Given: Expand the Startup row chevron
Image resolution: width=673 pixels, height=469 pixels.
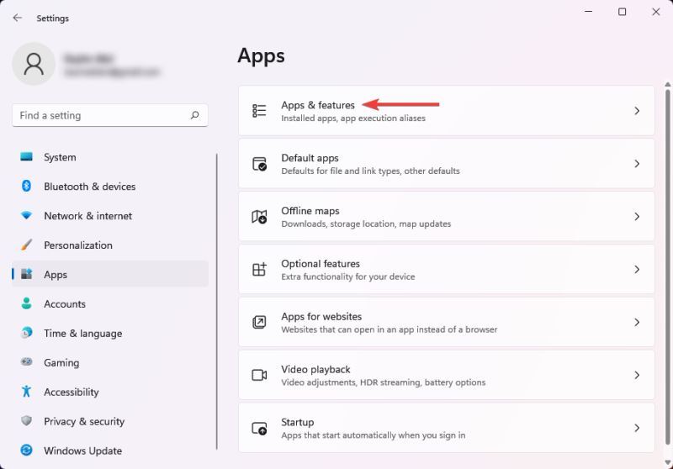Looking at the screenshot, I should pos(637,428).
